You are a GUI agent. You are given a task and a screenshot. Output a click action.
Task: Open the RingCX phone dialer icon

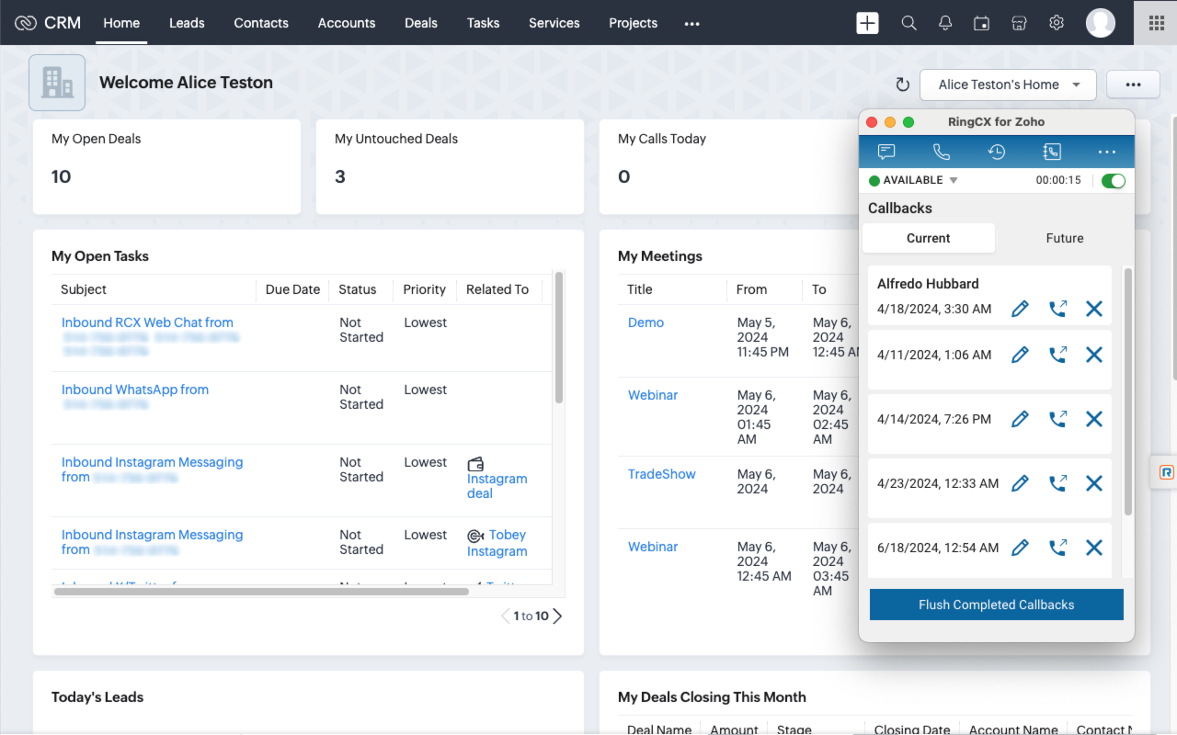[942, 152]
